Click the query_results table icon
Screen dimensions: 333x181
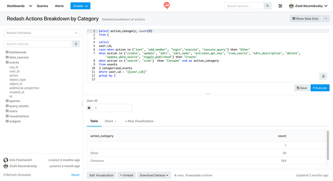[7, 106]
